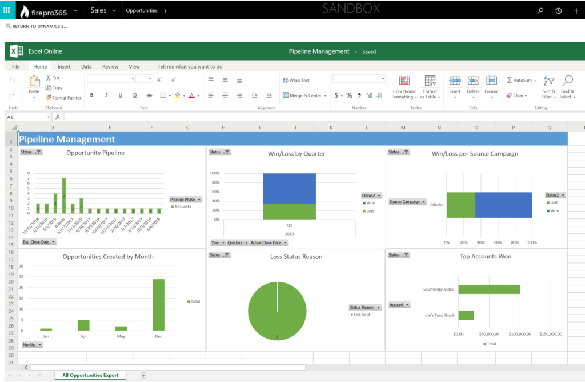The width and height of the screenshot is (585, 382).
Task: Click the insert function fx icon
Action: [x=58, y=117]
